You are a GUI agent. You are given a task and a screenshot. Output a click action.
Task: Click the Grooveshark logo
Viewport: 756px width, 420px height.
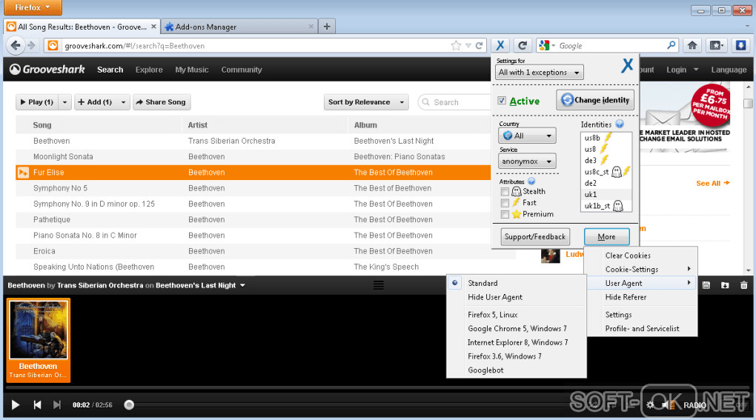[x=47, y=70]
